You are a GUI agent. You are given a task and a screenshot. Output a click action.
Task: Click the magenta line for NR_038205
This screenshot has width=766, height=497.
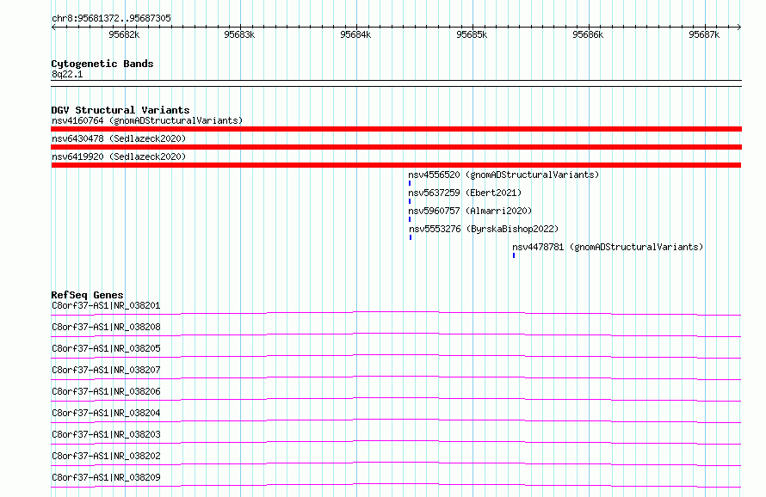[396, 356]
